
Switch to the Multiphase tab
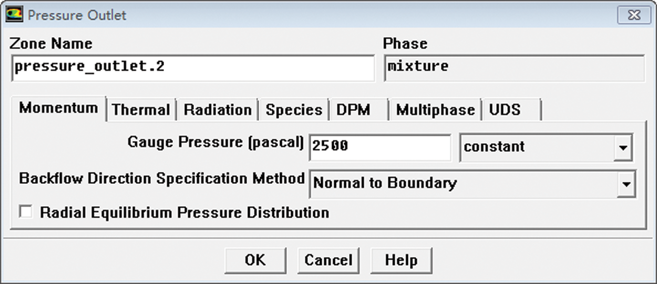[435, 110]
